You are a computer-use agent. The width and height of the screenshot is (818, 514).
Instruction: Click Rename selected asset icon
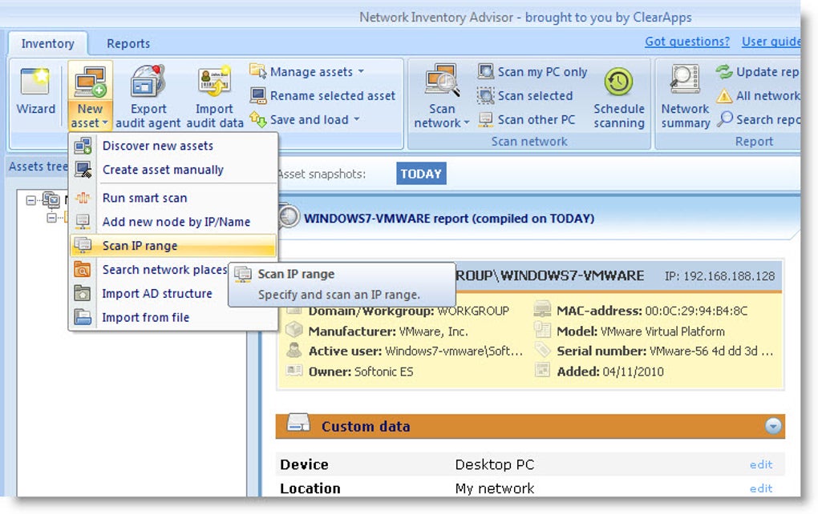click(257, 95)
